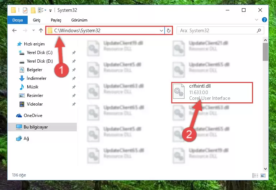Refresh the System32 folder view
The width and height of the screenshot is (276, 190).
coord(169,31)
